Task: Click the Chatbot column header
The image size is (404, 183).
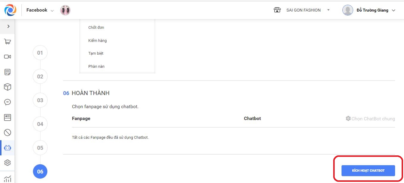Action: [252, 118]
